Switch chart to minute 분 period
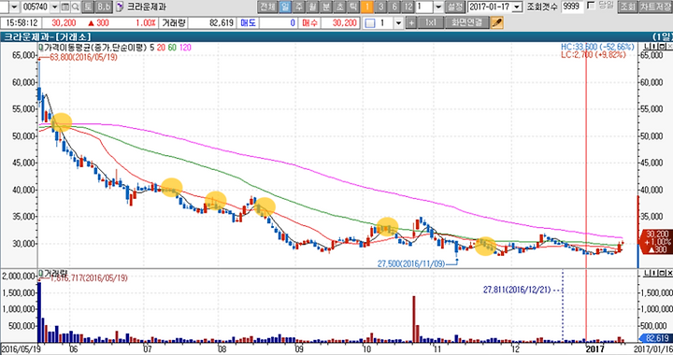The image size is (673, 355). [x=326, y=7]
